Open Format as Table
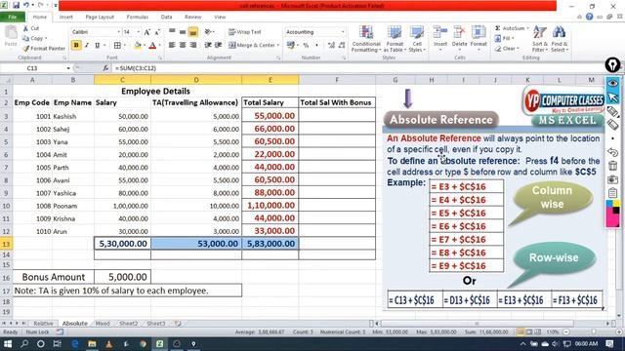 click(x=395, y=39)
